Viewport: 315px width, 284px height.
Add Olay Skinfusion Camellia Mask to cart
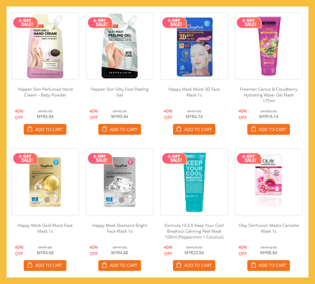point(268,265)
